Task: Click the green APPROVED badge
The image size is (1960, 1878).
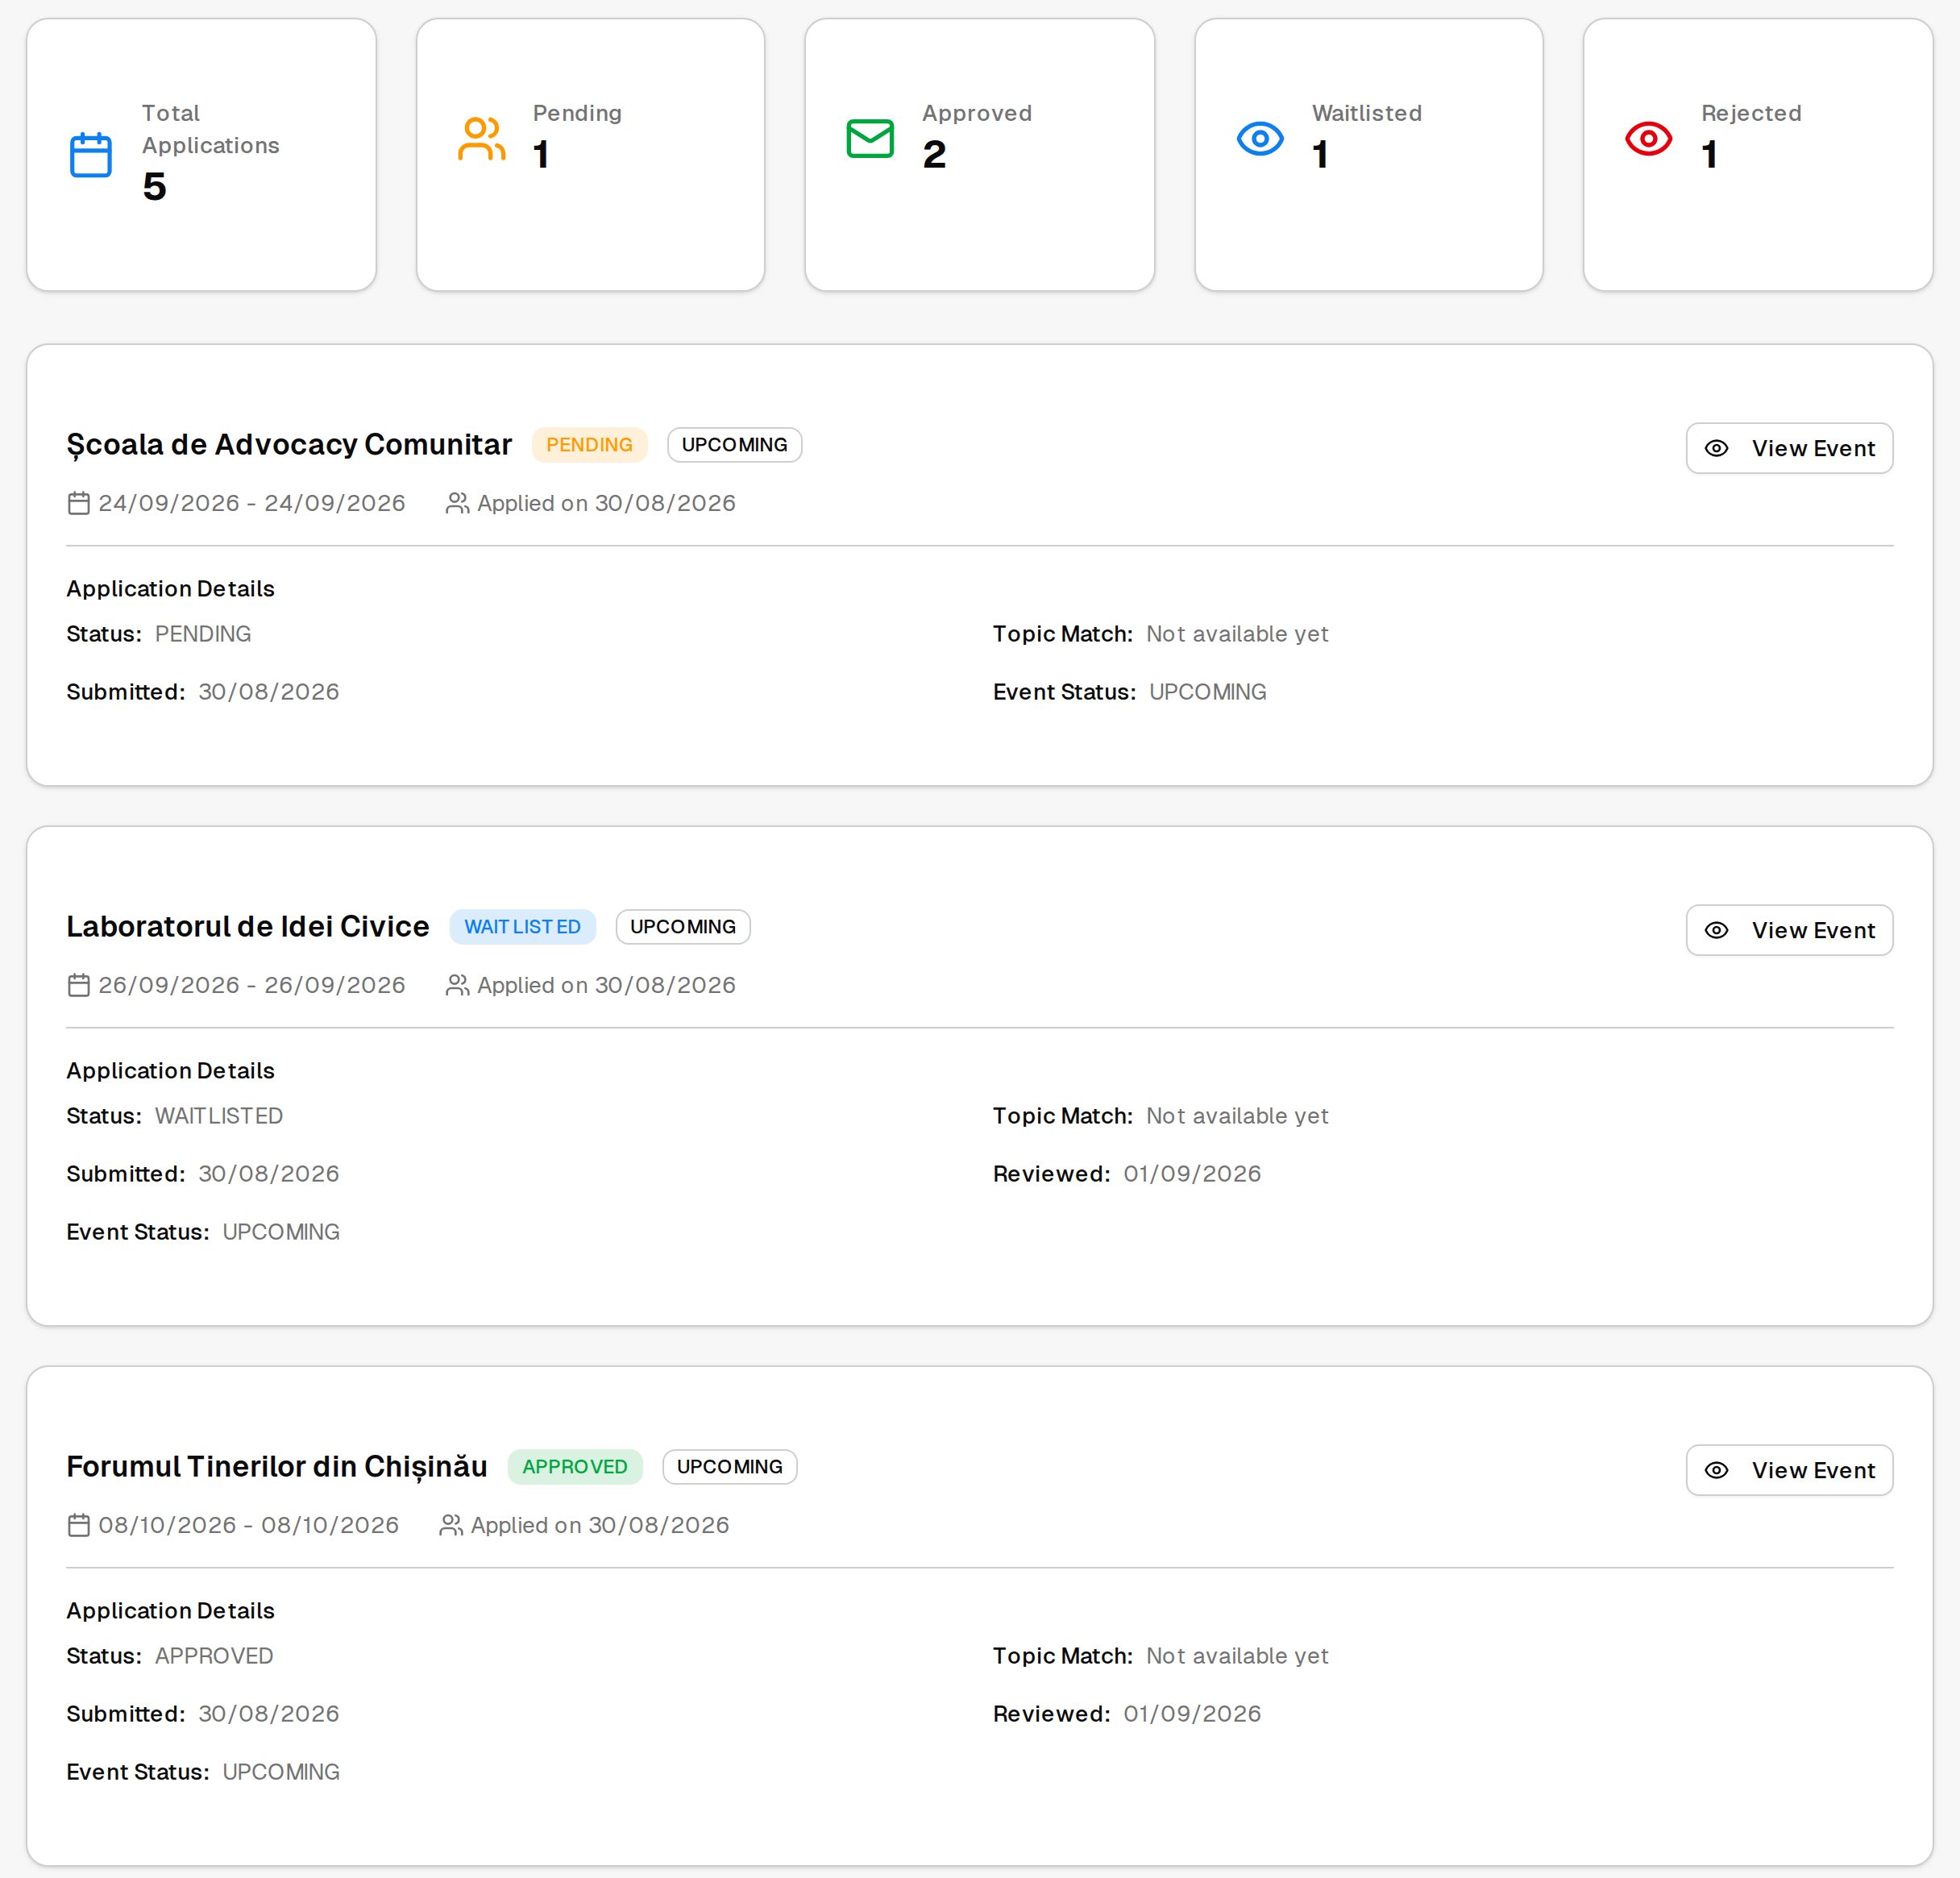Action: tap(575, 1467)
